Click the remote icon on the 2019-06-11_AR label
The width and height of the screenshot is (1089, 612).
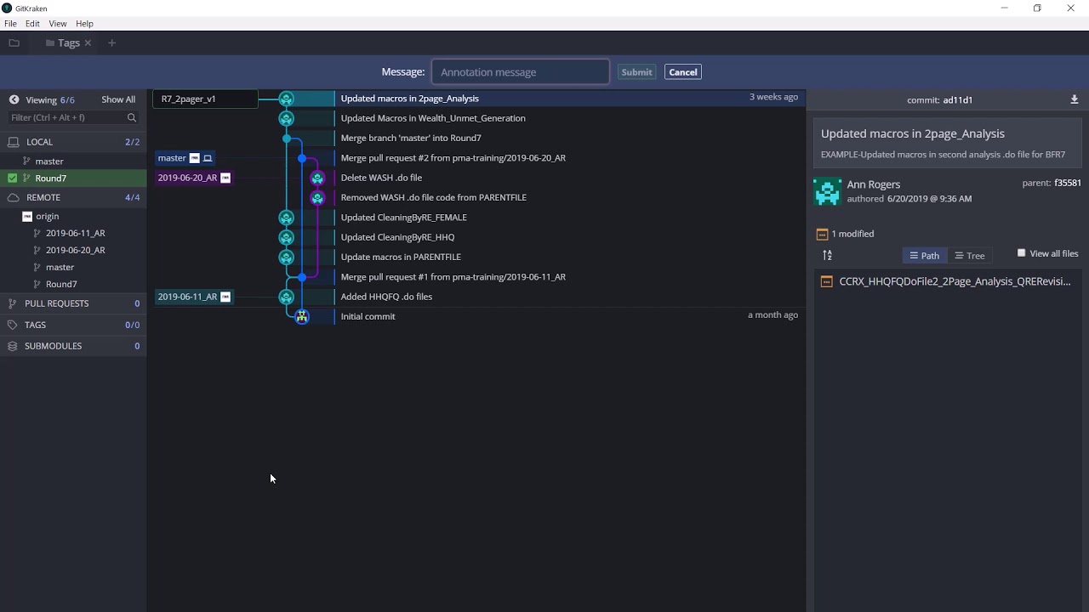[x=225, y=297]
